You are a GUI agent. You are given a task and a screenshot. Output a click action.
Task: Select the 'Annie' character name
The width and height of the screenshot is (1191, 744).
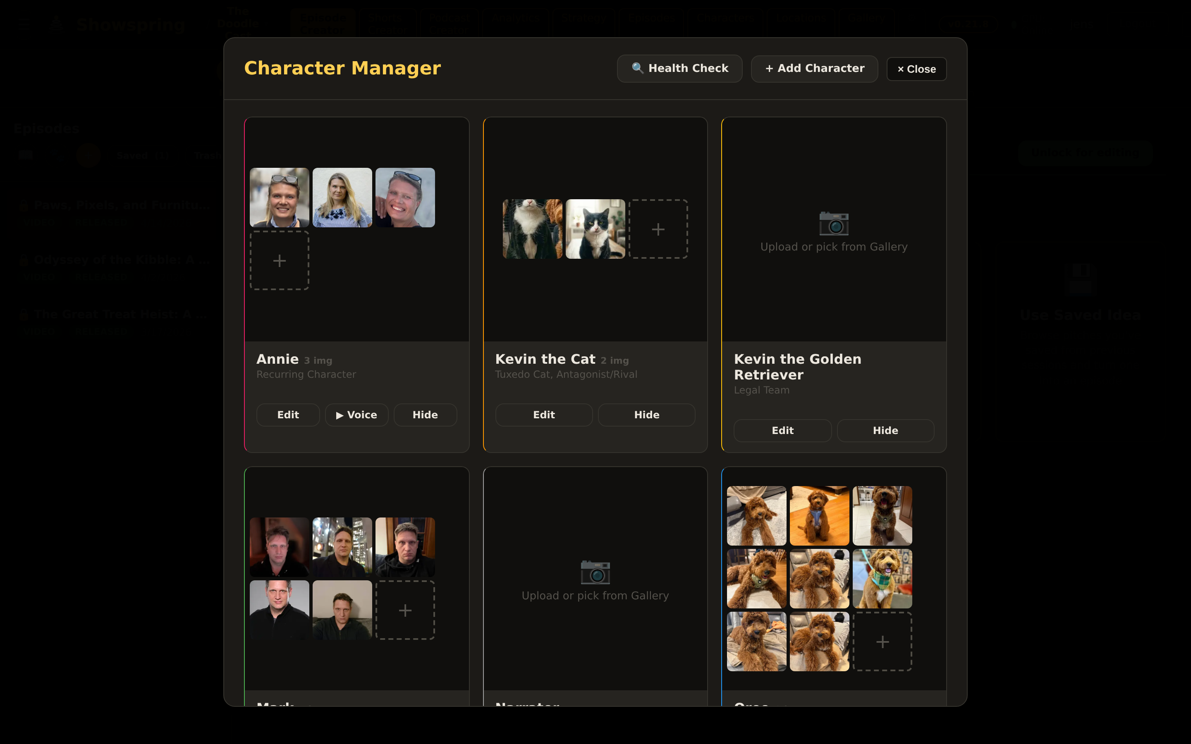(x=277, y=359)
